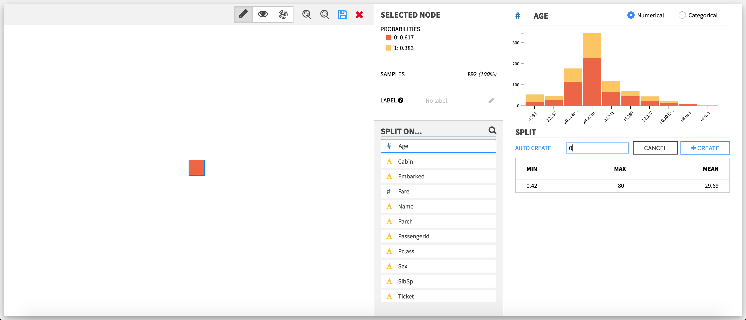Switch to the eye view mode
The height and width of the screenshot is (320, 746).
[x=263, y=14]
